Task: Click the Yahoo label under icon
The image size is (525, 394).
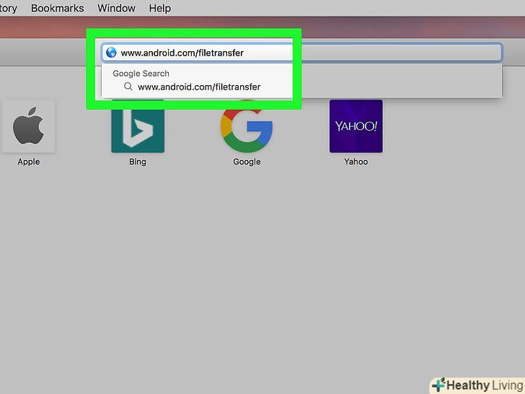Action: (x=356, y=162)
